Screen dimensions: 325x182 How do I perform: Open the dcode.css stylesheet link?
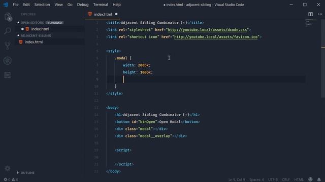coord(207,30)
